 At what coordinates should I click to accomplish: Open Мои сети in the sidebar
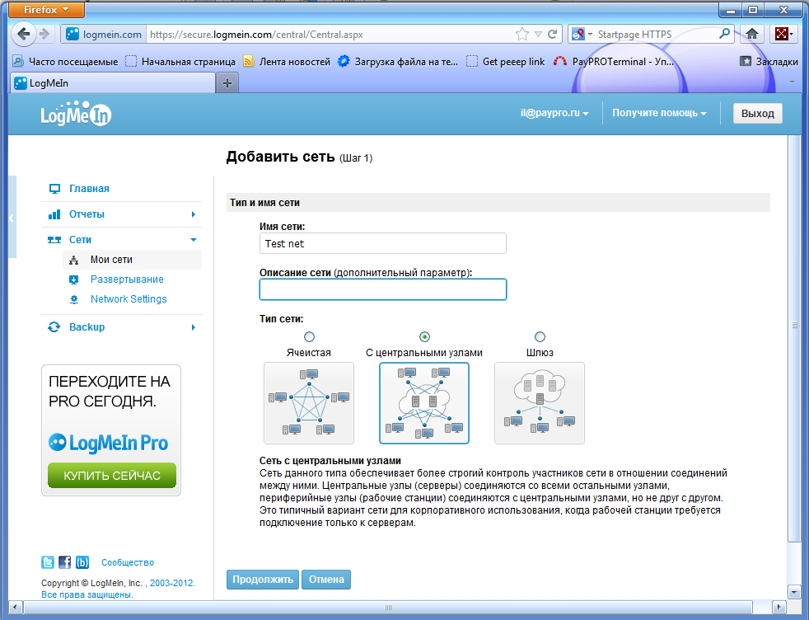click(x=111, y=260)
